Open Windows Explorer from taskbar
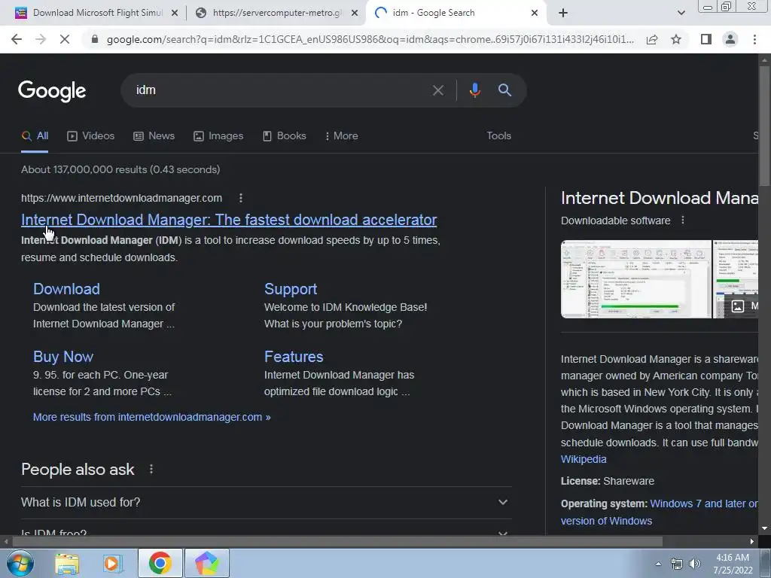This screenshot has width=771, height=578. [66, 563]
